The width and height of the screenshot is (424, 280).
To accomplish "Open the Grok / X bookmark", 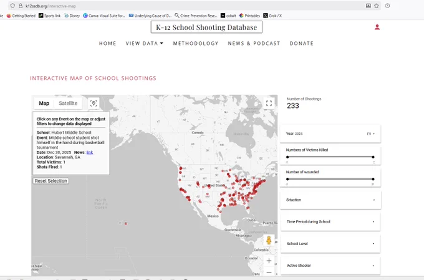I will [272, 16].
